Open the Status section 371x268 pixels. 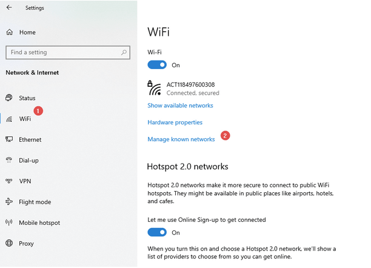[x=27, y=98]
